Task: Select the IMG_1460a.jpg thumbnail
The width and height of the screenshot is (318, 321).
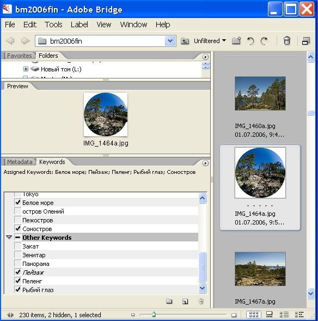Action: (260, 93)
